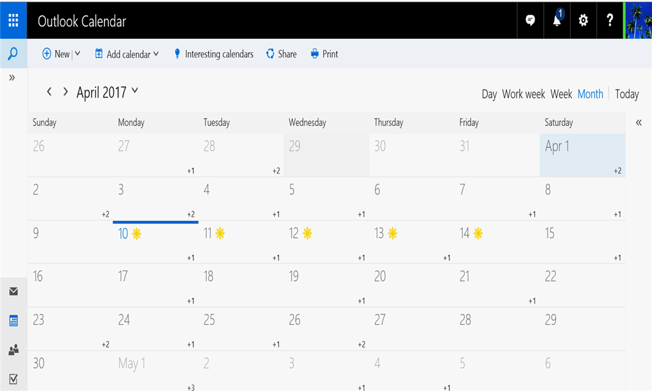
Task: Open People from the bottom sidebar
Action: tap(13, 350)
